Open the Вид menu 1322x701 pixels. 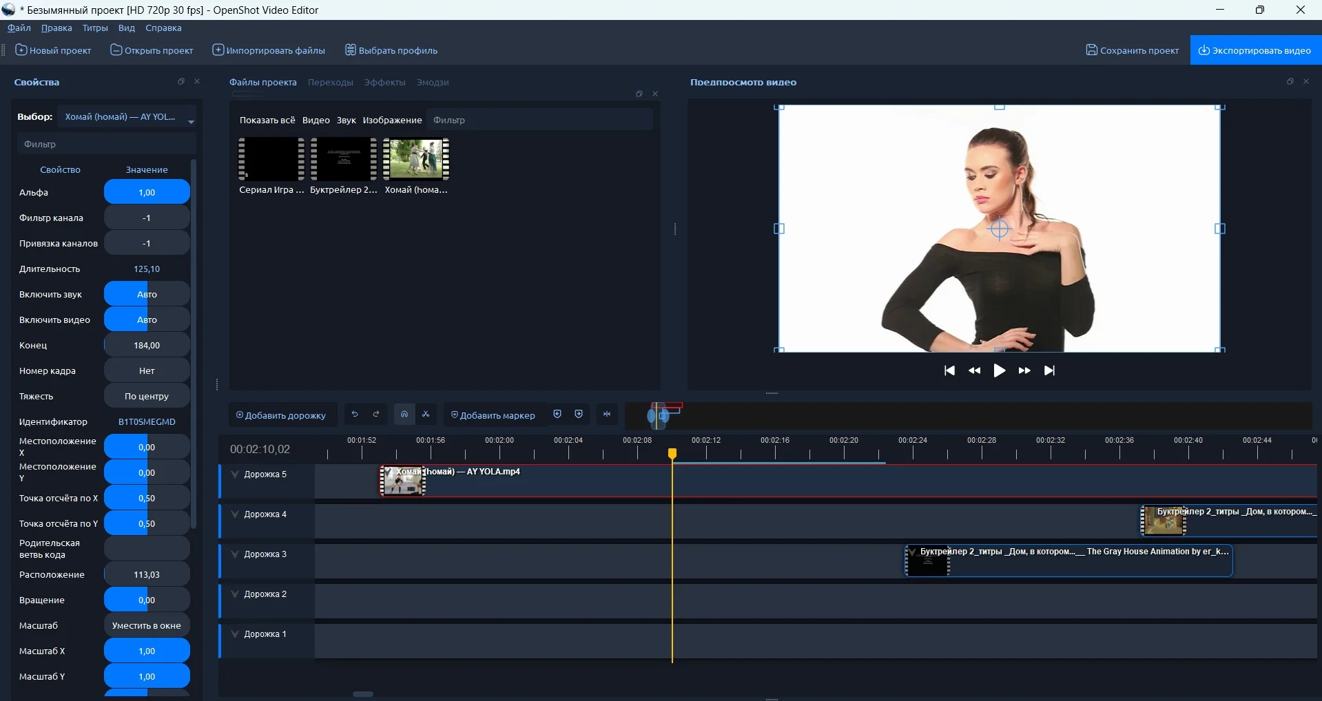pos(127,28)
